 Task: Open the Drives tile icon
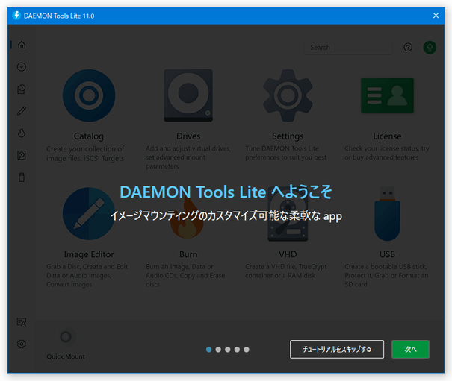coord(188,95)
